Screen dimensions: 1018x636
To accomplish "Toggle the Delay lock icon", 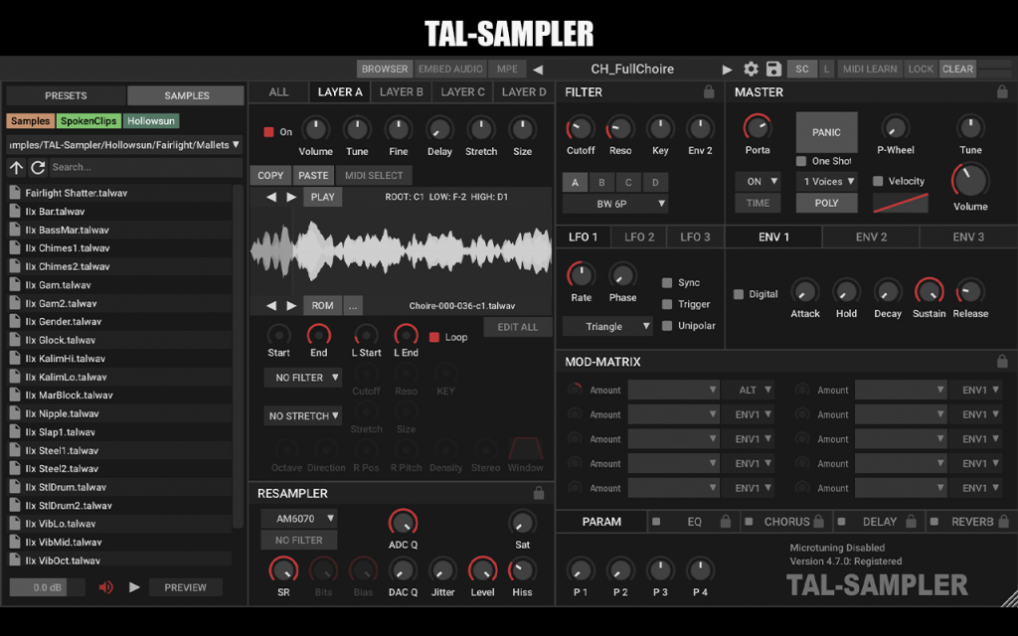I will click(x=911, y=521).
